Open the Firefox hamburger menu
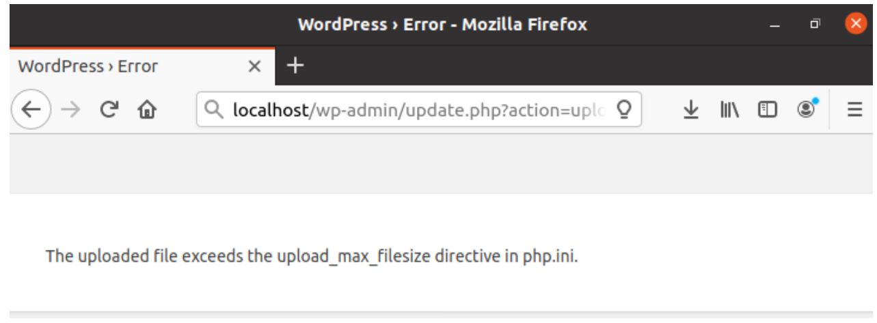The width and height of the screenshot is (877, 323). click(x=854, y=109)
